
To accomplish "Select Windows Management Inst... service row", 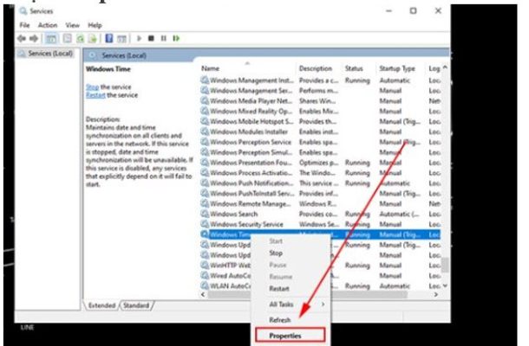I will point(321,80).
